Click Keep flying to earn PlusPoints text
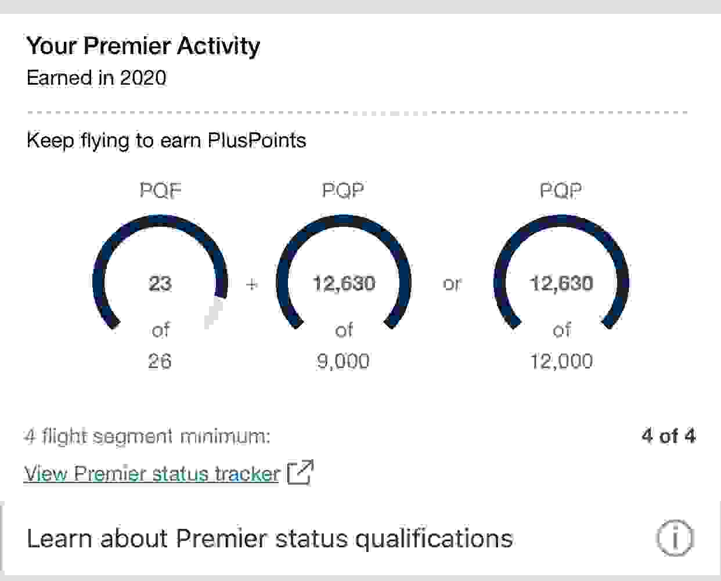This screenshot has width=721, height=581. (166, 140)
